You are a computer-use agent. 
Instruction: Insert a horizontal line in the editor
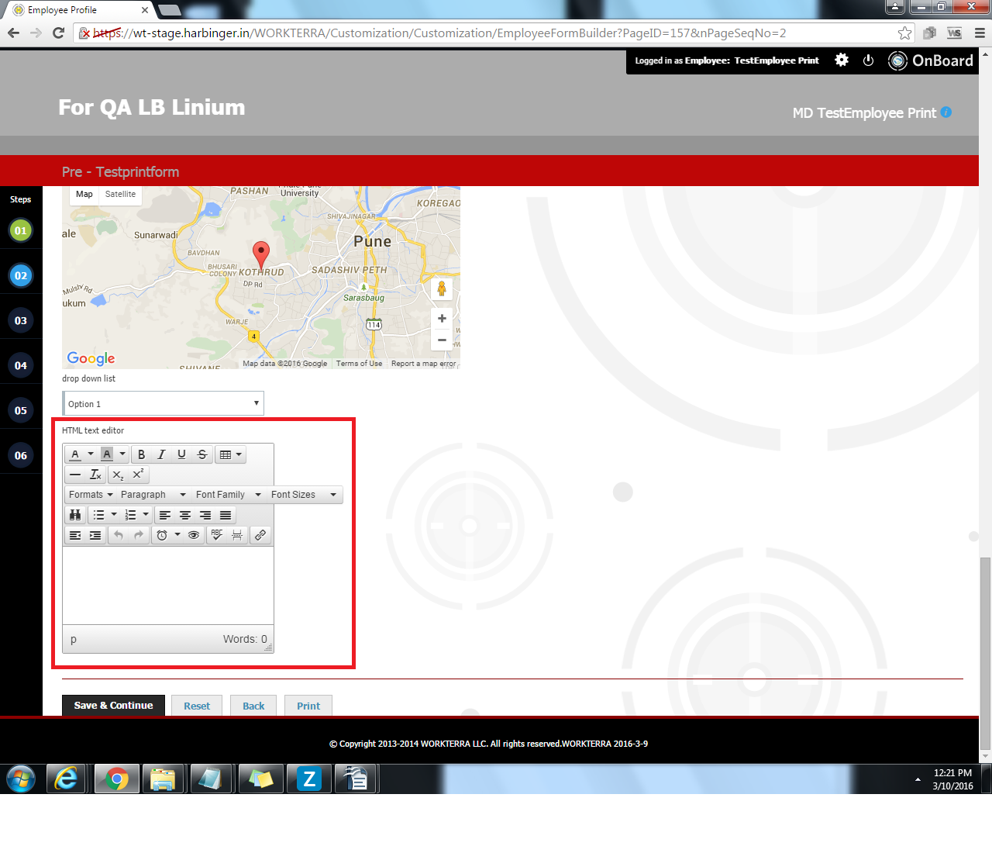(x=75, y=475)
